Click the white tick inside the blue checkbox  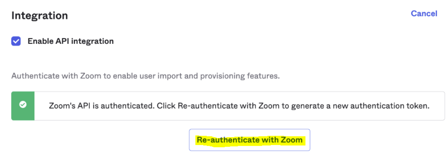(16, 41)
